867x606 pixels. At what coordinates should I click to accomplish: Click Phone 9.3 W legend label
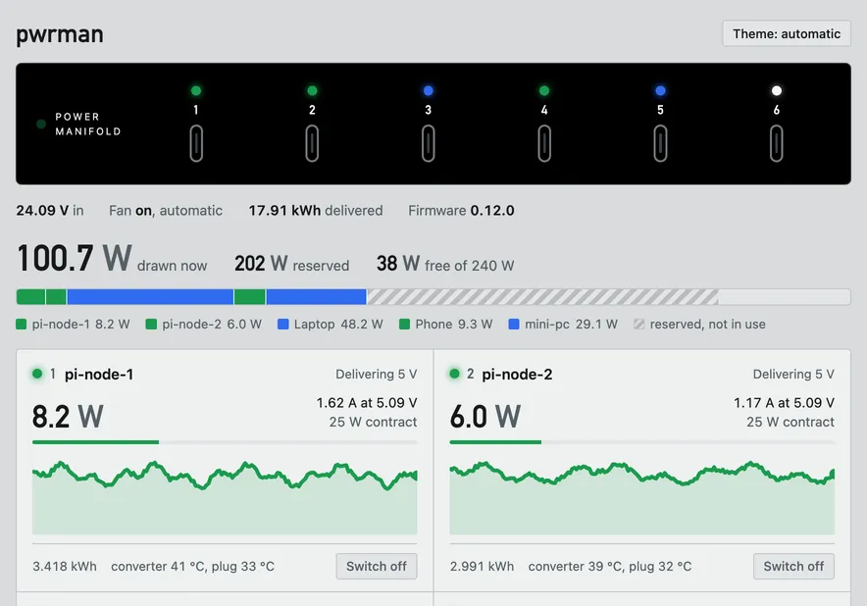(454, 324)
